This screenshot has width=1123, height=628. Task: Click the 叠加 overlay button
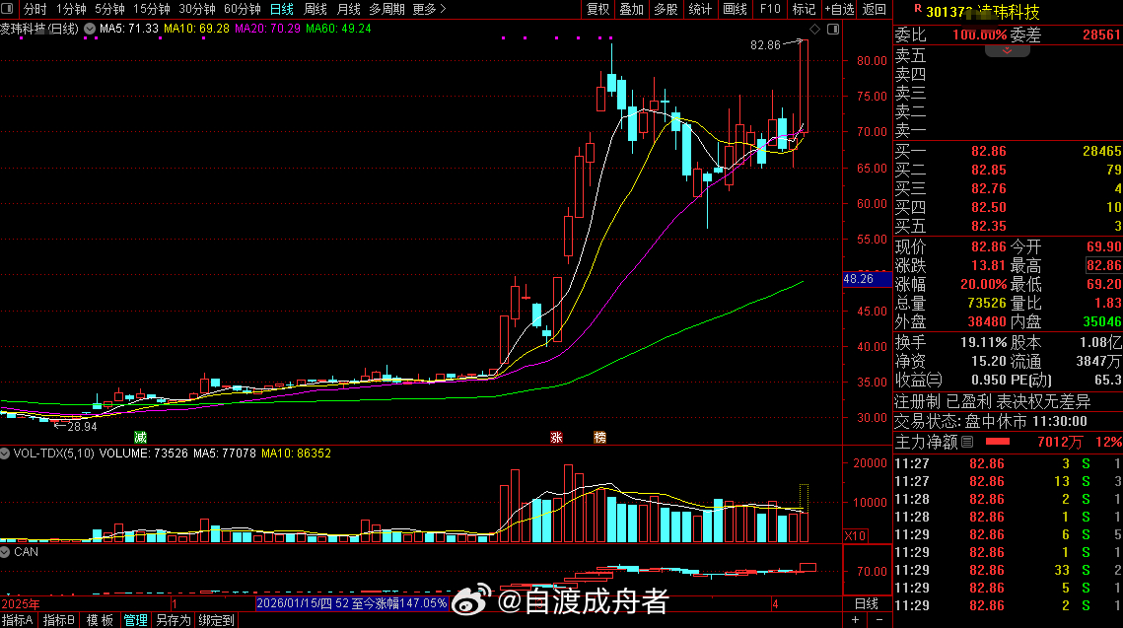tap(632, 9)
